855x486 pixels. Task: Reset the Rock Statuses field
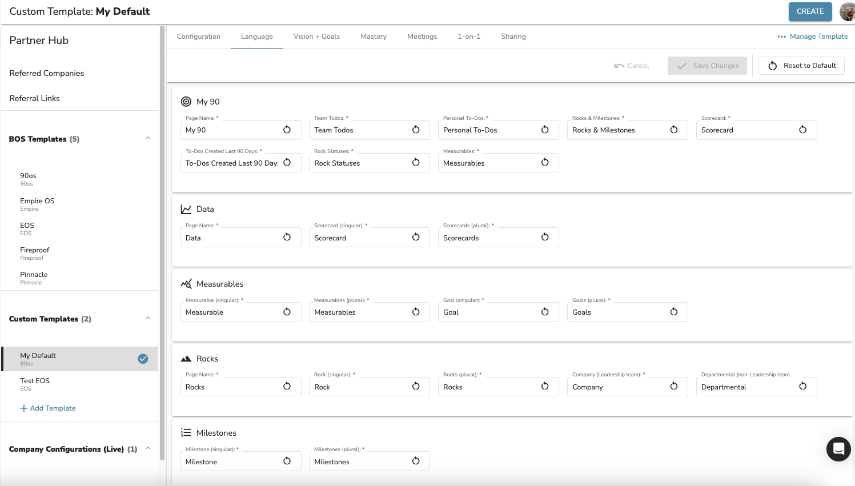(x=416, y=163)
